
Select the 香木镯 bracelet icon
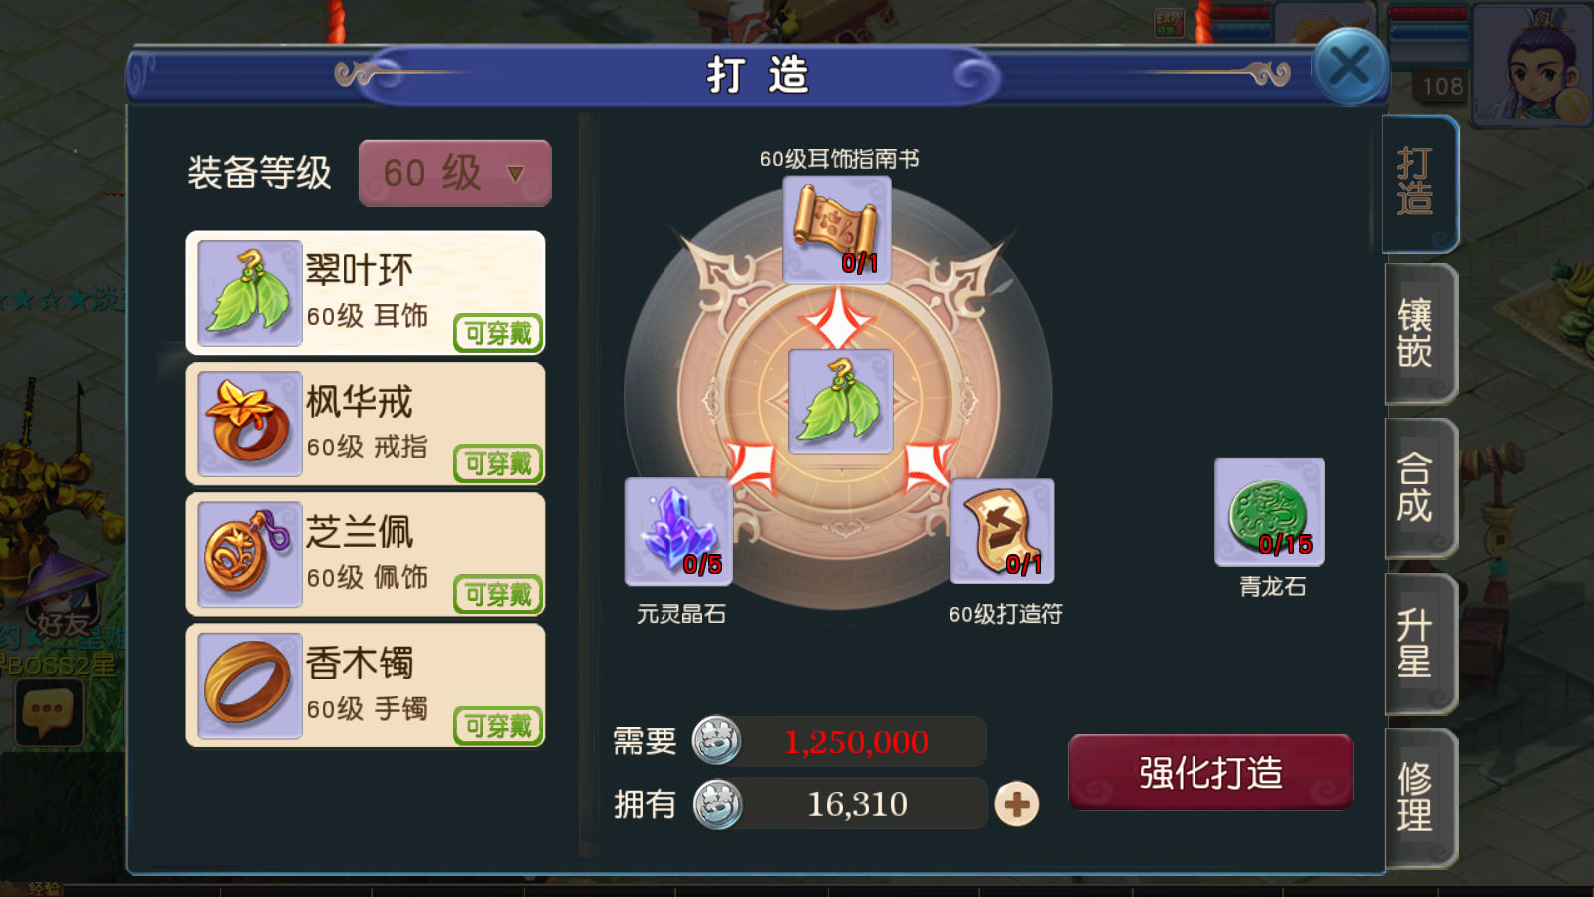(x=250, y=685)
